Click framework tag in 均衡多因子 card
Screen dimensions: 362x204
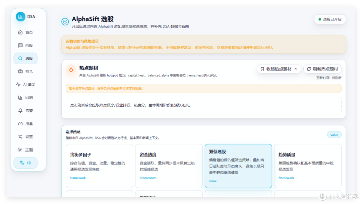coord(78,178)
